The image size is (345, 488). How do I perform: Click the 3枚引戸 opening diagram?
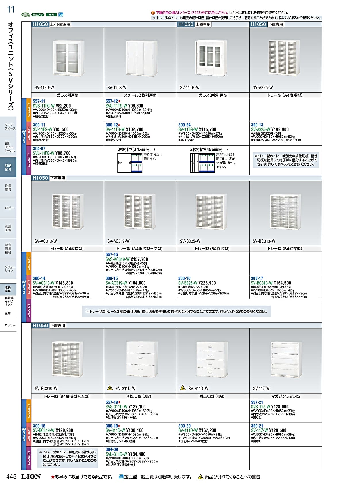203,163
